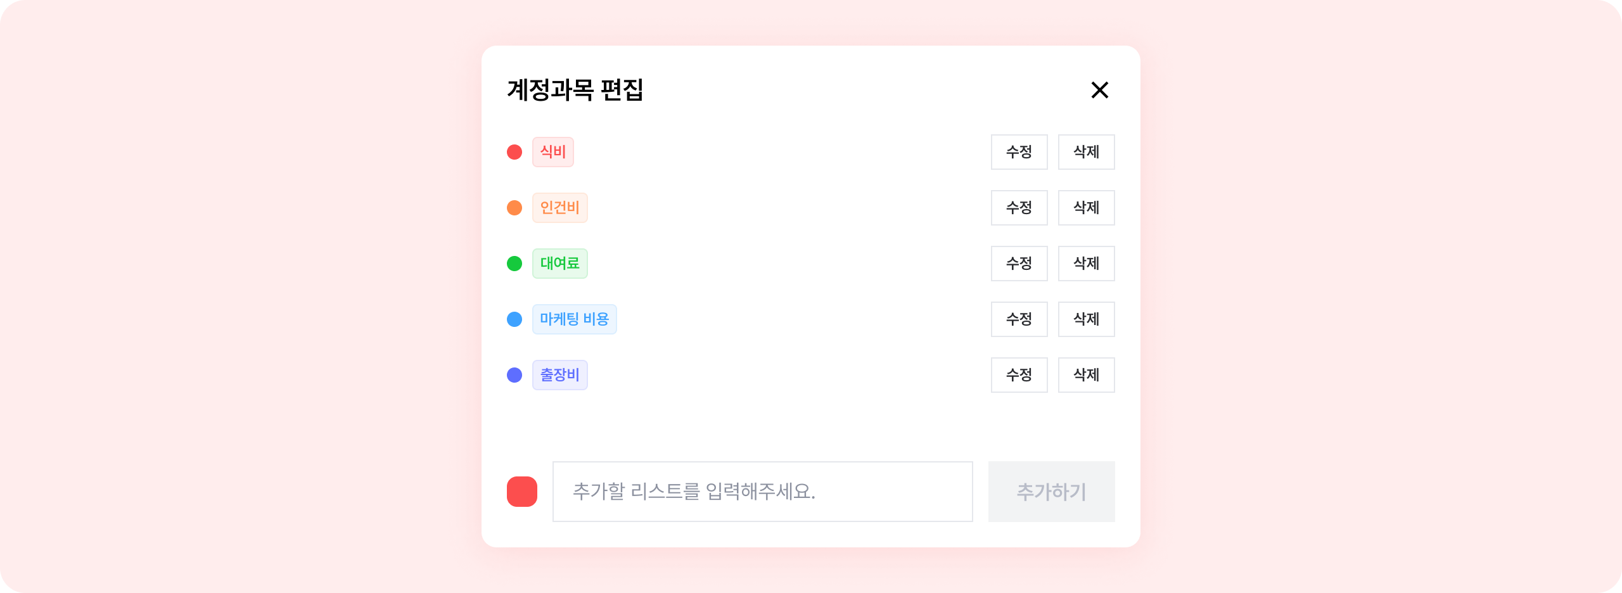Click the orange dot beside 인건비

coord(514,208)
